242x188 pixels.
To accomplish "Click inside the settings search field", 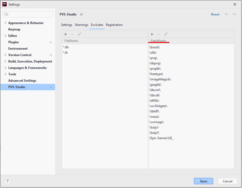I will tap(28, 13).
